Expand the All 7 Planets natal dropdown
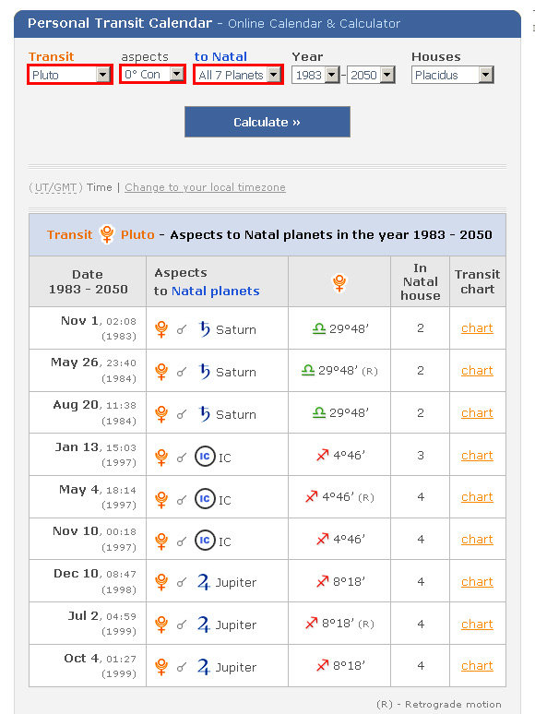The image size is (535, 714). 239,75
